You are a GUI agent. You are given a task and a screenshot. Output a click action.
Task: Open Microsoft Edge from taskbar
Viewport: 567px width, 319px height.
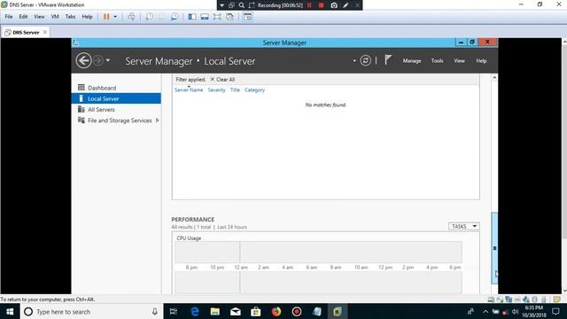[195, 311]
